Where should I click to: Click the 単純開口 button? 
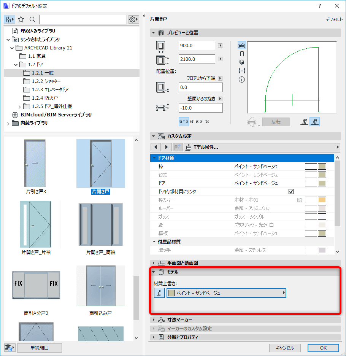(40, 348)
